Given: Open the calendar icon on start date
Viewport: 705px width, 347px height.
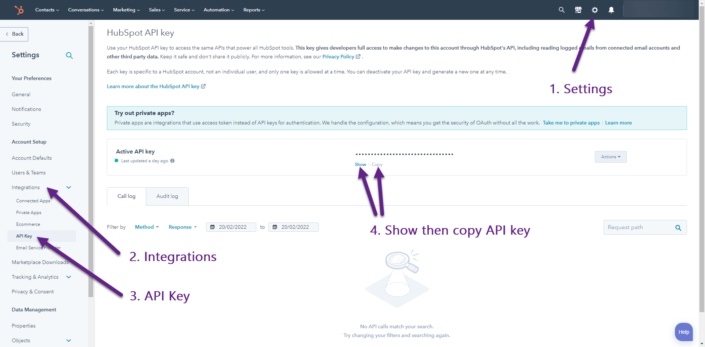Looking at the screenshot, I should [x=212, y=227].
